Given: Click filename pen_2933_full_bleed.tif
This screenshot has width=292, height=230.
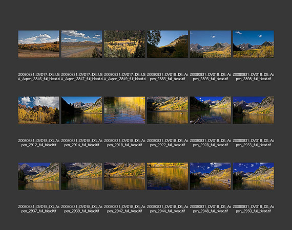Looking at the screenshot, I should click(254, 143).
